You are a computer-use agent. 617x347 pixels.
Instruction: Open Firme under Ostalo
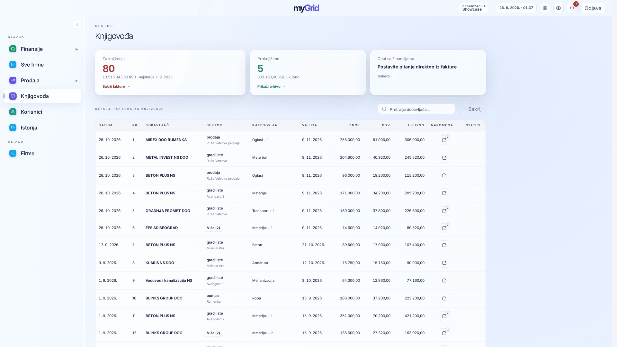(x=42, y=153)
